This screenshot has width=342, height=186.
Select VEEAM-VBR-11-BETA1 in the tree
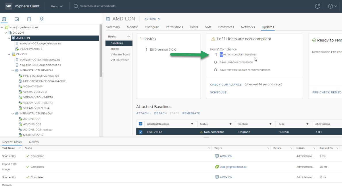[x=38, y=103]
